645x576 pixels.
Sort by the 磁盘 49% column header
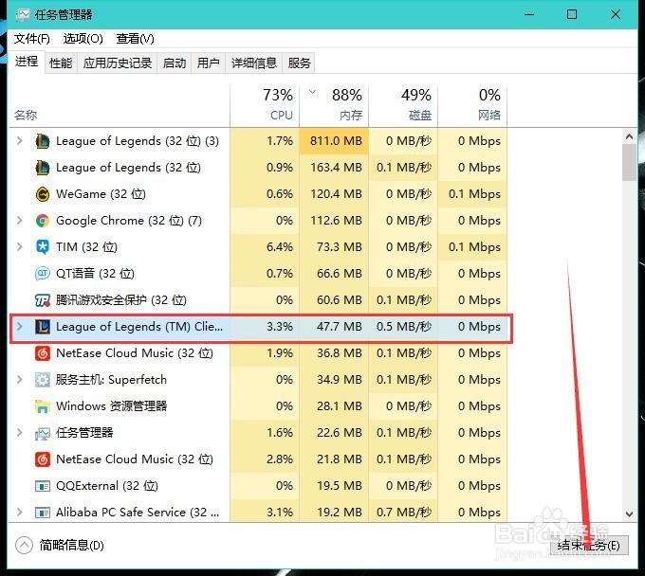click(x=403, y=106)
